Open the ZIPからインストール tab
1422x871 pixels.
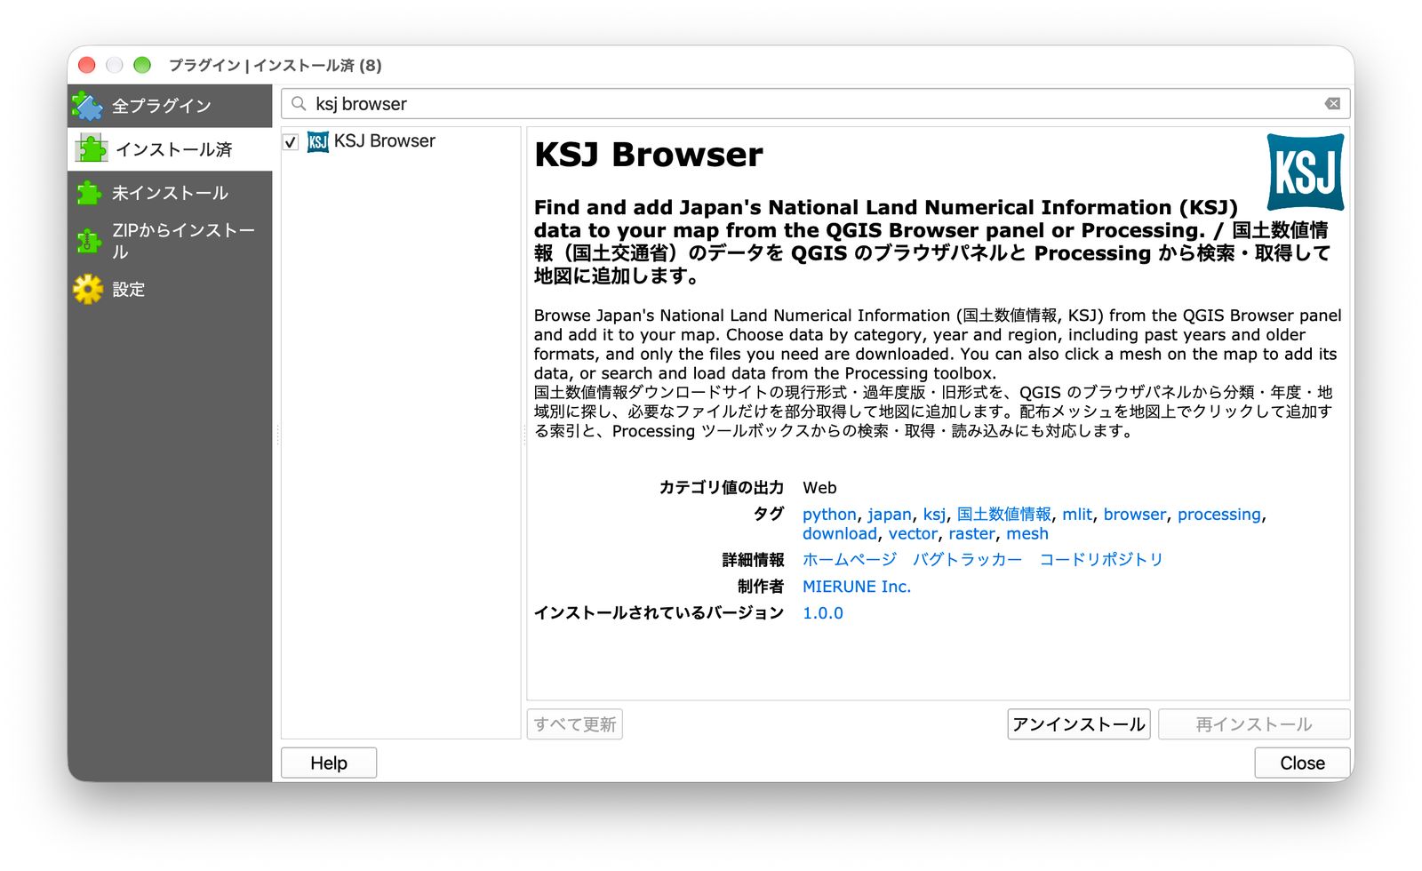click(170, 241)
